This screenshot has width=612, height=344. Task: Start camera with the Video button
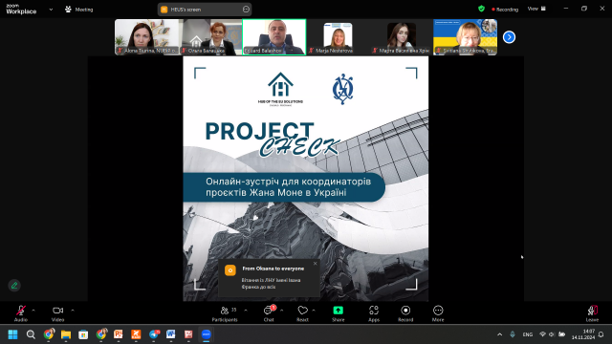[x=57, y=313]
